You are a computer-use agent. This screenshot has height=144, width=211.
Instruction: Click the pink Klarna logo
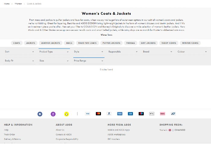[x=162, y=114]
